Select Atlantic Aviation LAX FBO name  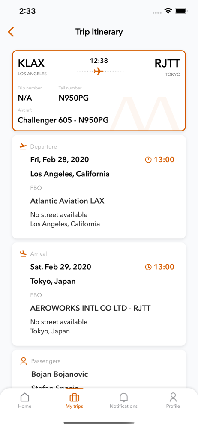click(67, 201)
